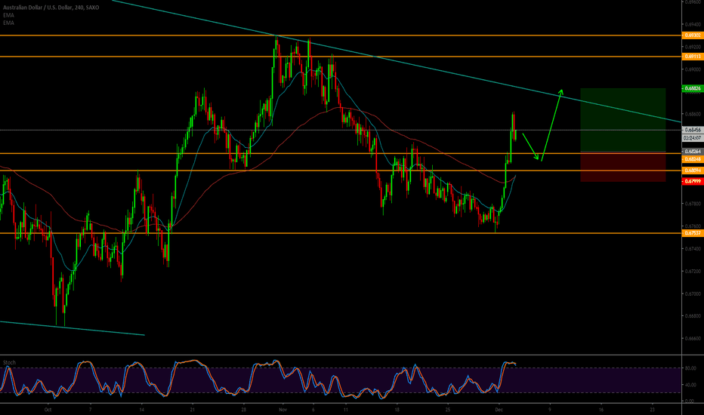The width and height of the screenshot is (704, 415).
Task: Click the bar countdown timer under current price
Action: tap(693, 138)
